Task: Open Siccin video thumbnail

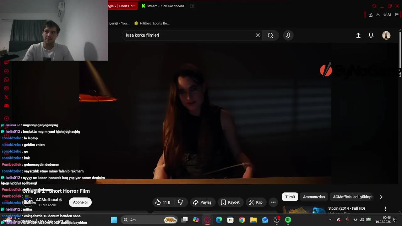Action: [x=305, y=210]
